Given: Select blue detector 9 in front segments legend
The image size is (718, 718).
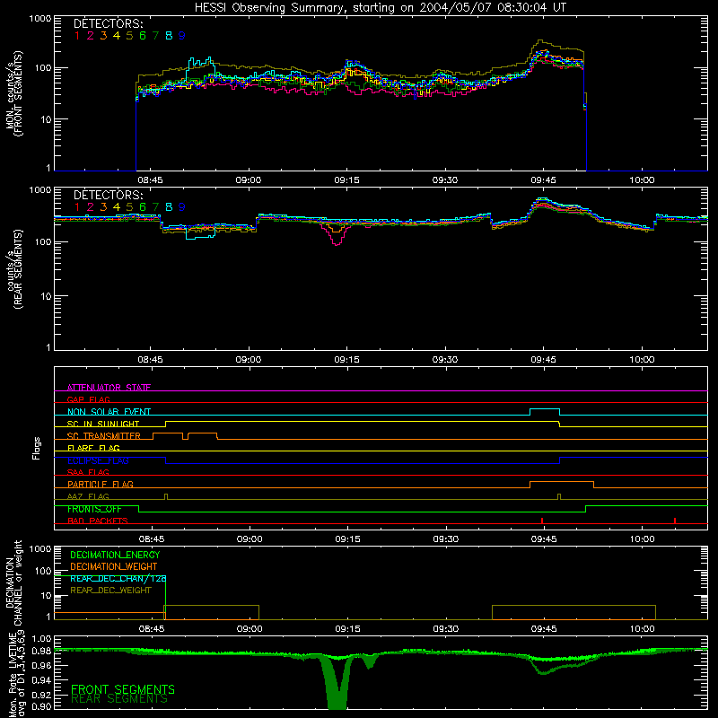Looking at the screenshot, I should click(x=182, y=36).
